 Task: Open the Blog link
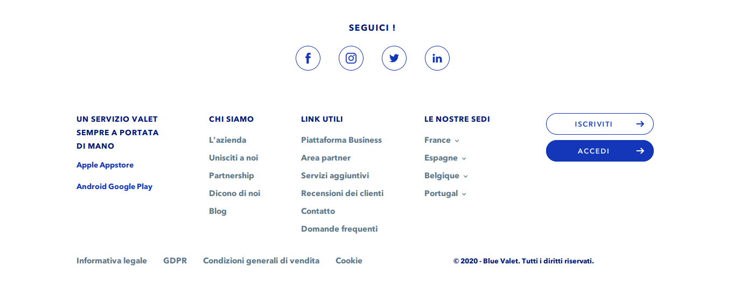tap(218, 211)
